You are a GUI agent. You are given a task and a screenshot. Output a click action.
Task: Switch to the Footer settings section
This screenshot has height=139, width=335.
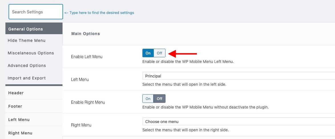(34, 106)
